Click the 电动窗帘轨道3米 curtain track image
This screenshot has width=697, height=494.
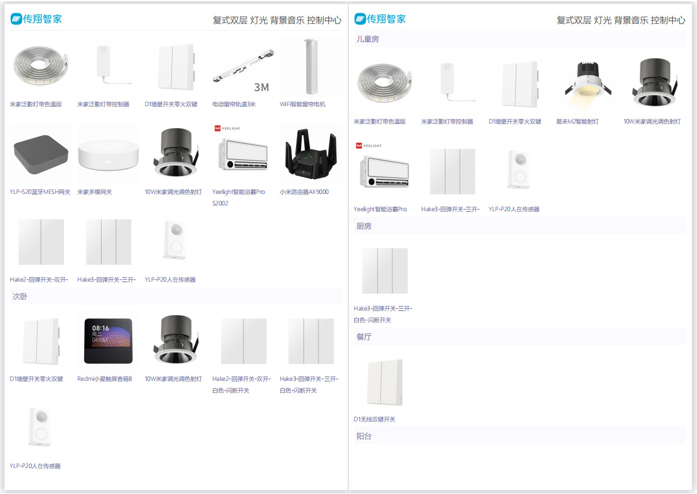point(243,67)
